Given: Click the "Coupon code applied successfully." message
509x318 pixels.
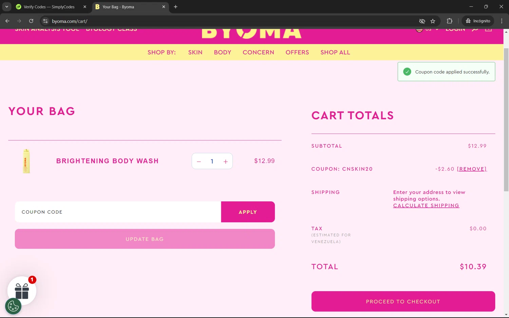Looking at the screenshot, I should pyautogui.click(x=452, y=72).
